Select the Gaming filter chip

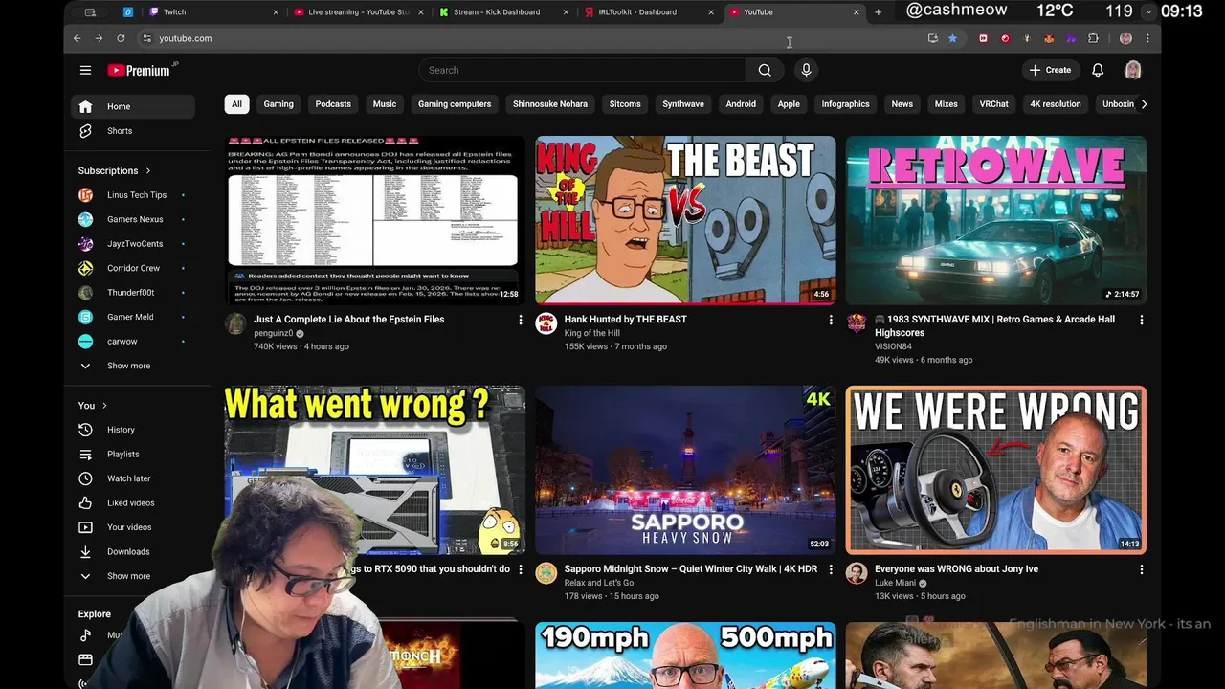pyautogui.click(x=278, y=104)
